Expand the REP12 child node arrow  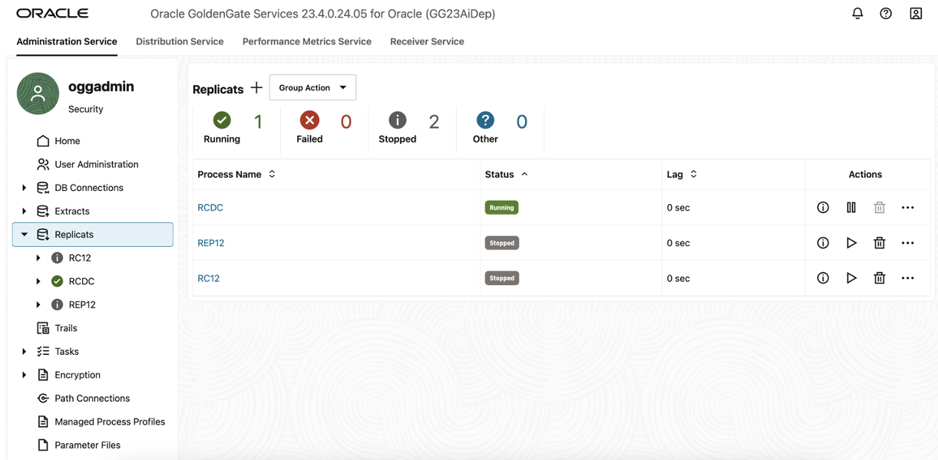pos(38,305)
